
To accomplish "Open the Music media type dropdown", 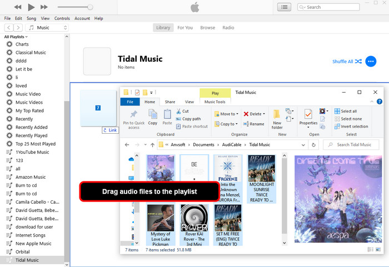I will (47, 28).
